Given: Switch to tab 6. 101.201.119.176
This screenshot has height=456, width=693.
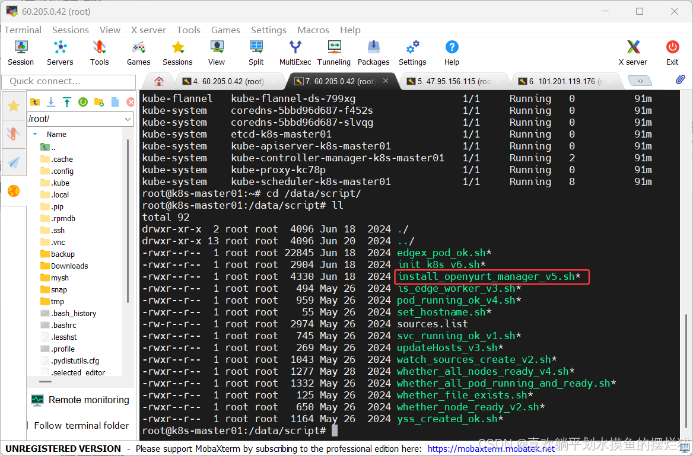Looking at the screenshot, I should tap(565, 81).
